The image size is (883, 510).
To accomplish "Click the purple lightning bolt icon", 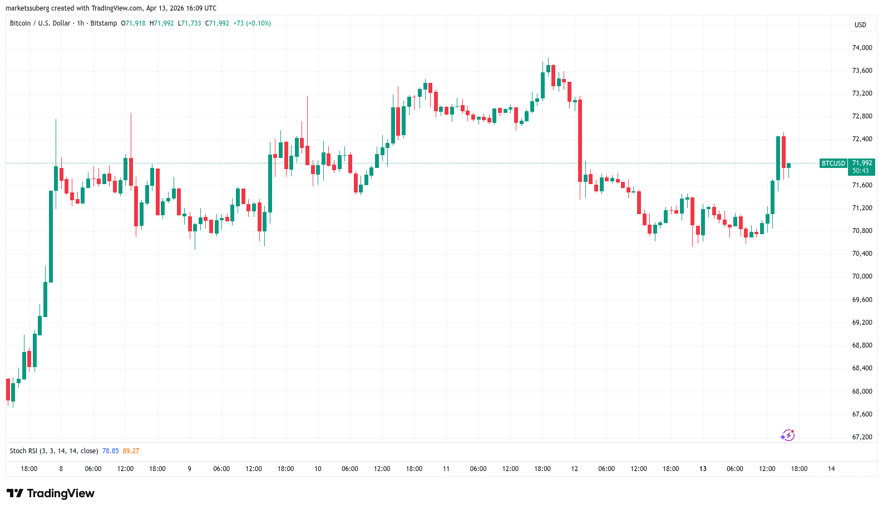I will point(787,435).
